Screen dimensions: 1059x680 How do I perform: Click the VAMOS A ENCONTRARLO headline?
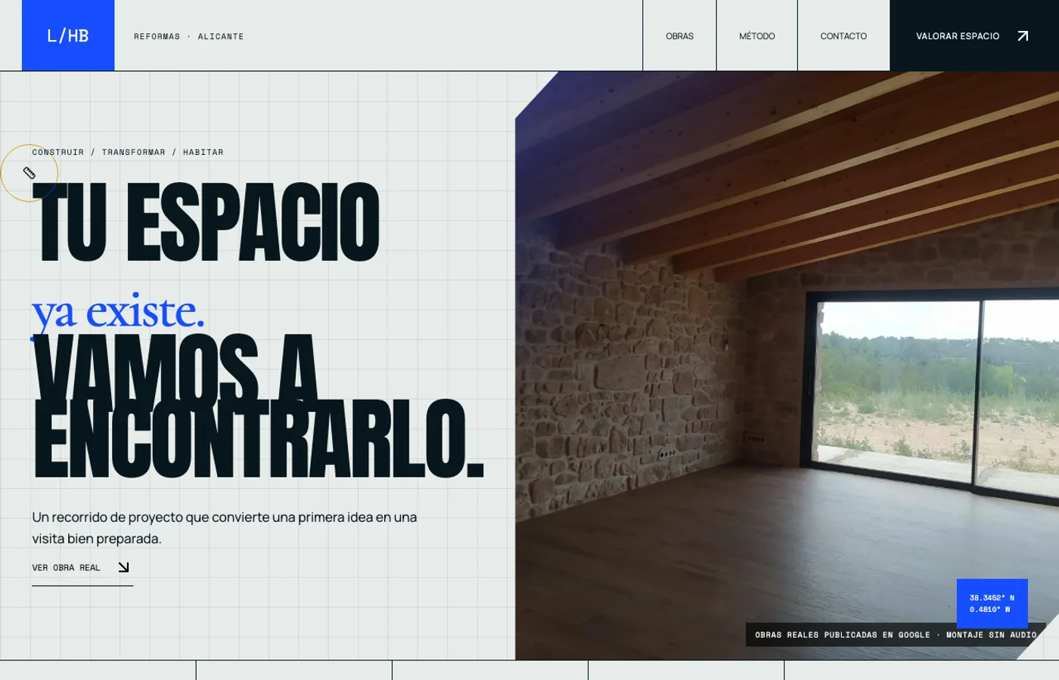(258, 406)
